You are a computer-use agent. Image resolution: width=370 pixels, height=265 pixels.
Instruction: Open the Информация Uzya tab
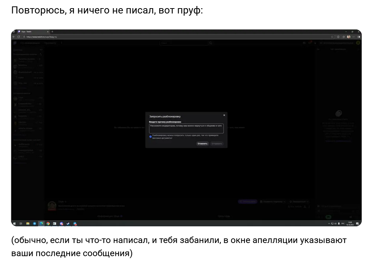[x=110, y=216]
